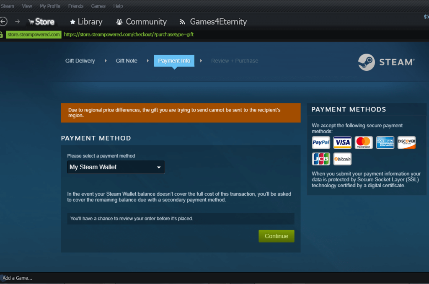429x284 pixels.
Task: Click the checkout URL in the address bar
Action: [129, 34]
